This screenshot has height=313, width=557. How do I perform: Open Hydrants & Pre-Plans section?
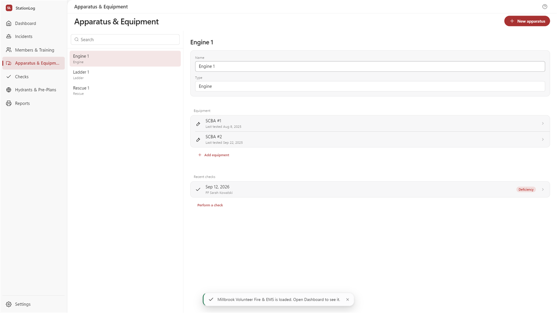[33, 90]
